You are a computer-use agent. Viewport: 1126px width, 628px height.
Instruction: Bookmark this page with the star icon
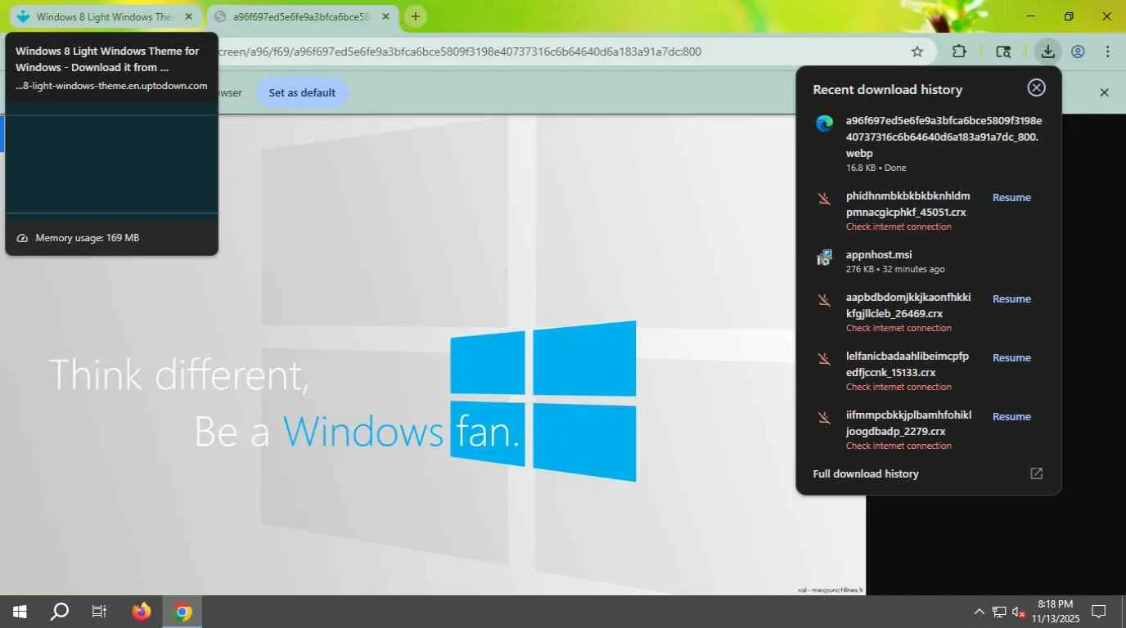coord(917,52)
